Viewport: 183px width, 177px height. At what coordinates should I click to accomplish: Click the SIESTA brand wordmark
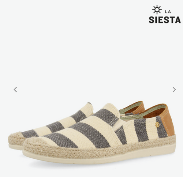pos(165,20)
